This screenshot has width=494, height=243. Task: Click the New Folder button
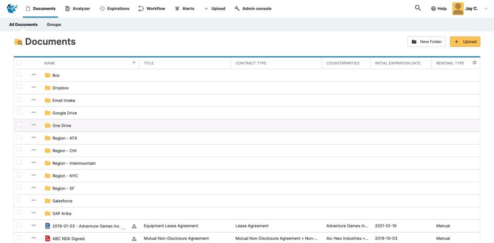point(426,42)
